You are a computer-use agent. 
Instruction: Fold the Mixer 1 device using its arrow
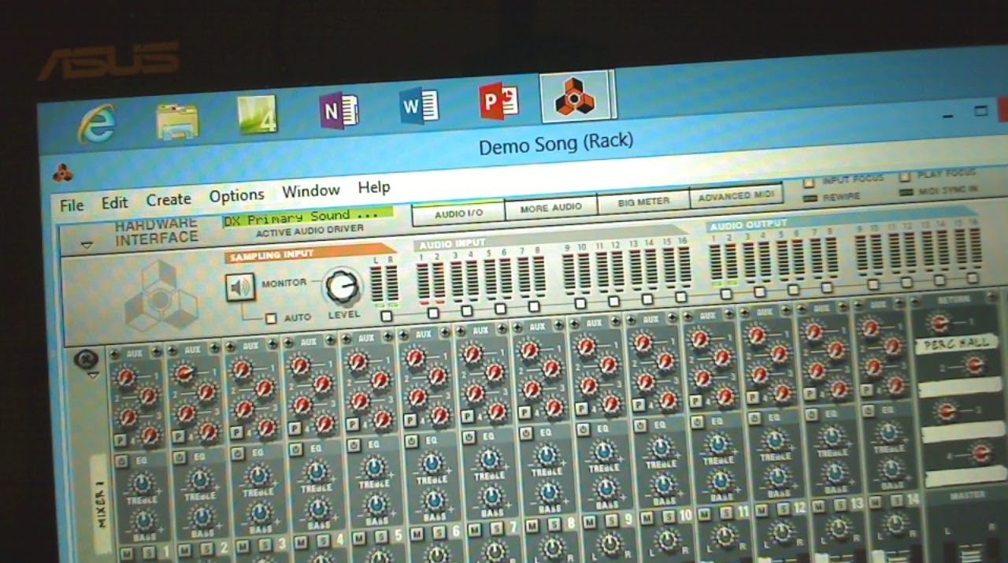(92, 376)
